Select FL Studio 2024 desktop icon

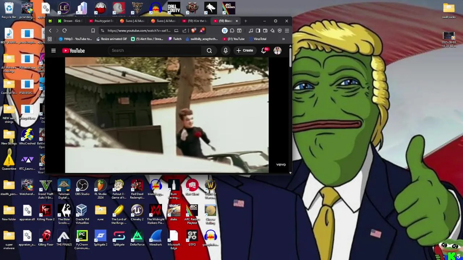pyautogui.click(x=101, y=188)
